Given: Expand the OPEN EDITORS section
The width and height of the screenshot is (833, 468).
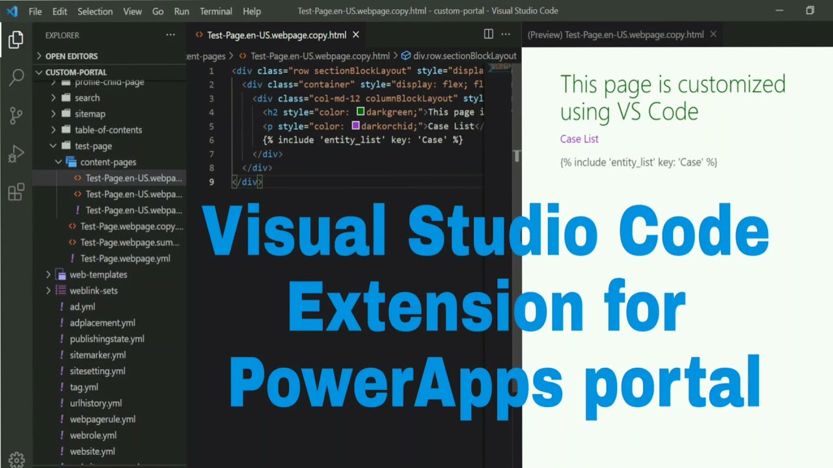Looking at the screenshot, I should click(x=72, y=56).
